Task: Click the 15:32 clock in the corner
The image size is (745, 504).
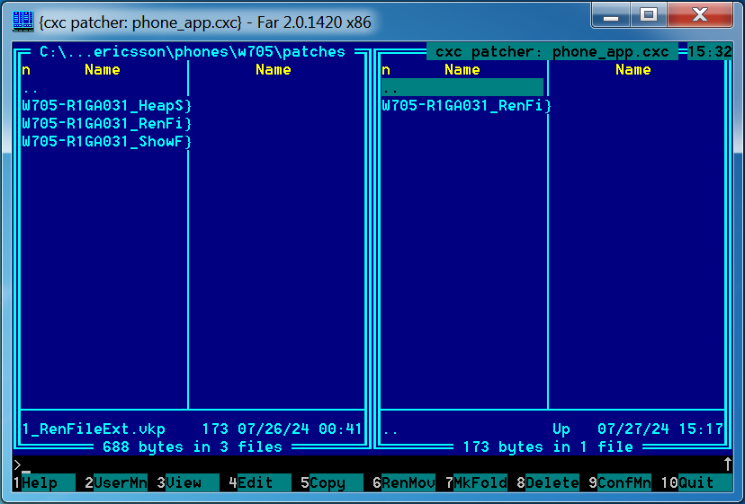Action: [x=710, y=51]
